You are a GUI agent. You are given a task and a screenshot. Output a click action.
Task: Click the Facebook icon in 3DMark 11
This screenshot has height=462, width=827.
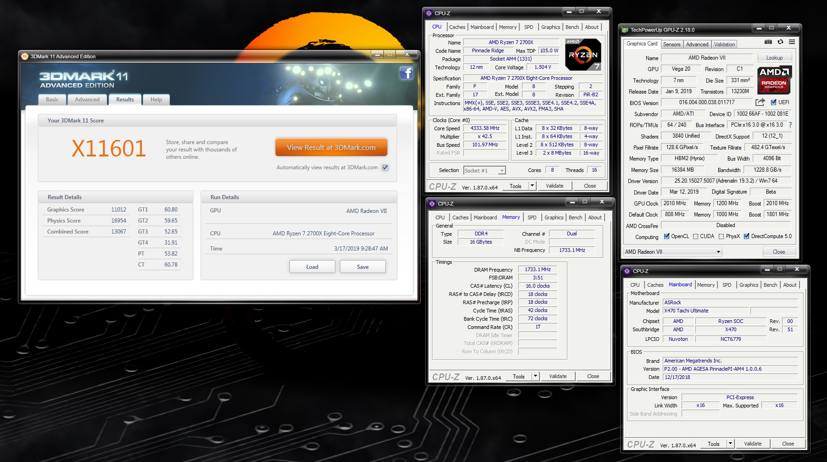coord(406,73)
